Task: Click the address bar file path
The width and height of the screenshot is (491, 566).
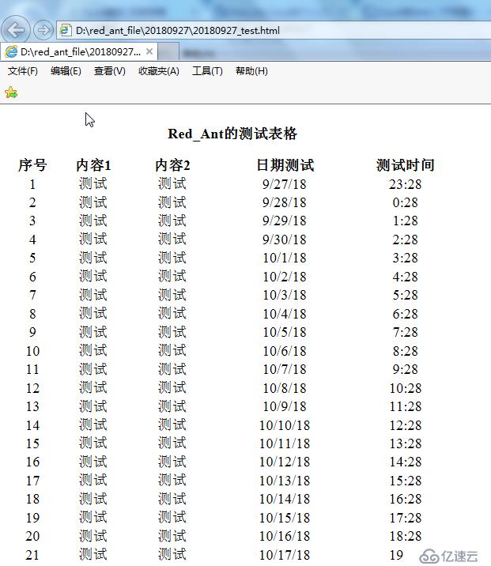Action: point(178,30)
